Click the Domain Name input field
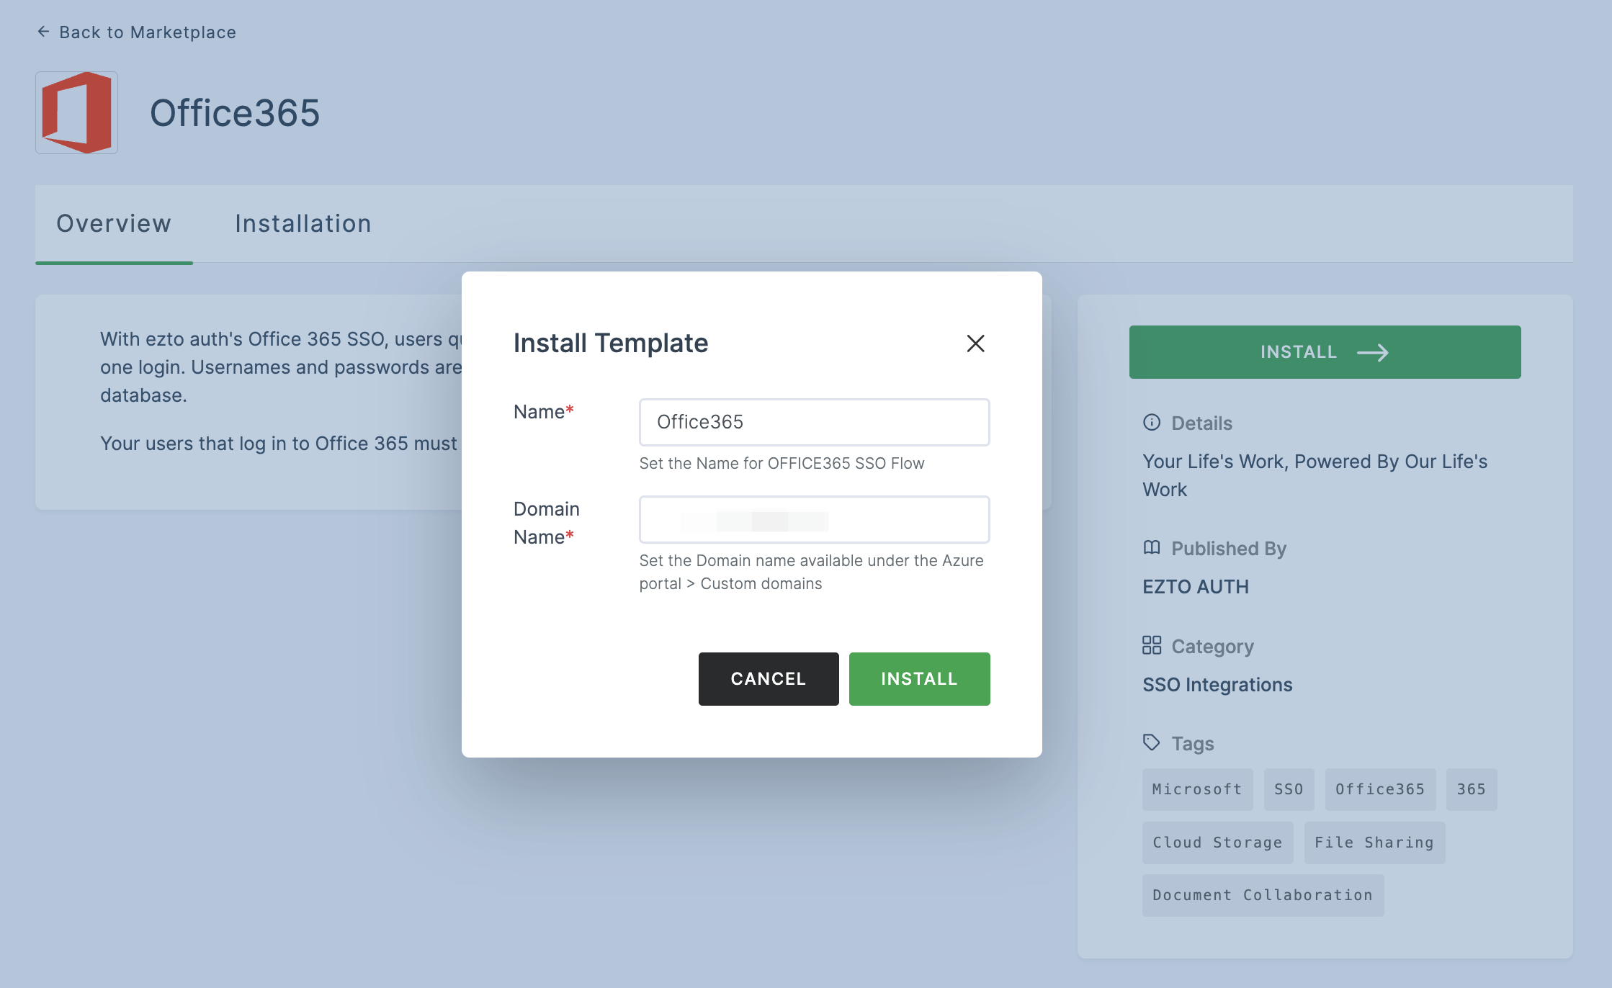 point(814,521)
